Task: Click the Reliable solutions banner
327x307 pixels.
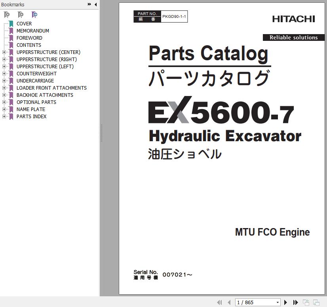Action: 294,37
